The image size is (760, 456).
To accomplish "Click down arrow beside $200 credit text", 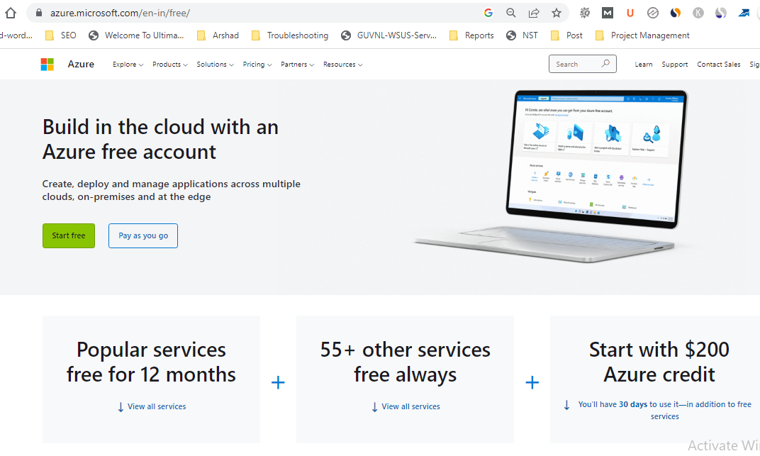I will [566, 405].
